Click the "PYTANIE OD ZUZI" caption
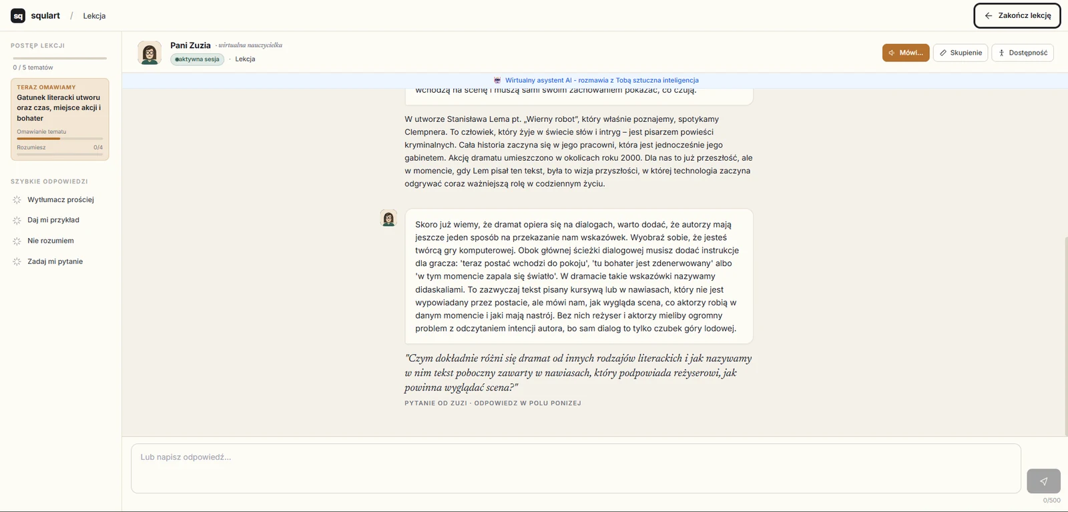 (493, 403)
